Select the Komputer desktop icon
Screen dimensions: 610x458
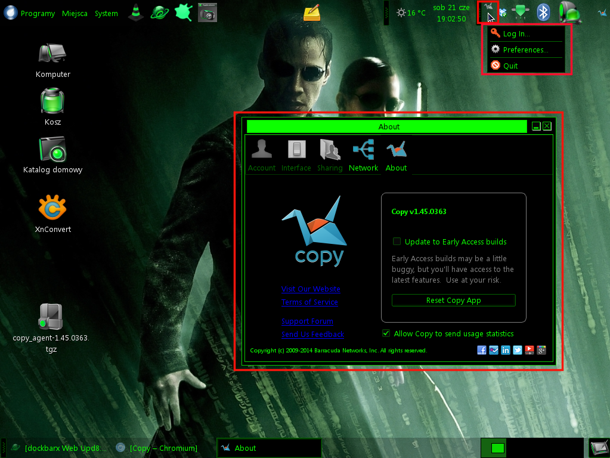point(52,61)
